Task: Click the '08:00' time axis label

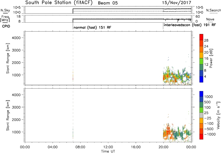Action: [80, 147]
